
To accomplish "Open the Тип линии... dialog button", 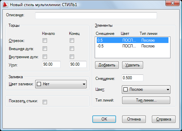I will point(146,100).
